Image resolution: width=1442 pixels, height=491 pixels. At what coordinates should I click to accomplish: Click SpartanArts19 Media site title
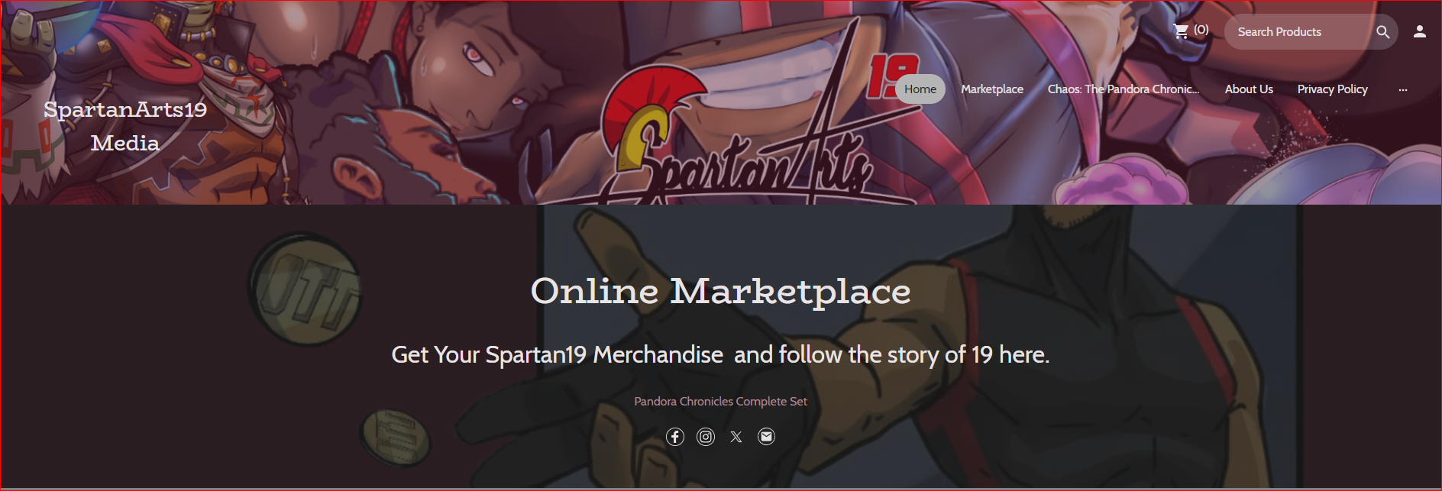point(125,126)
